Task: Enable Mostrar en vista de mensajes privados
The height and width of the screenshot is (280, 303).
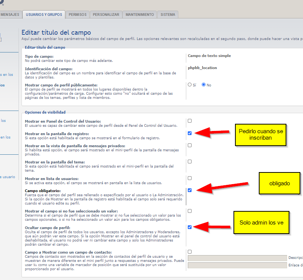Action: point(190,145)
